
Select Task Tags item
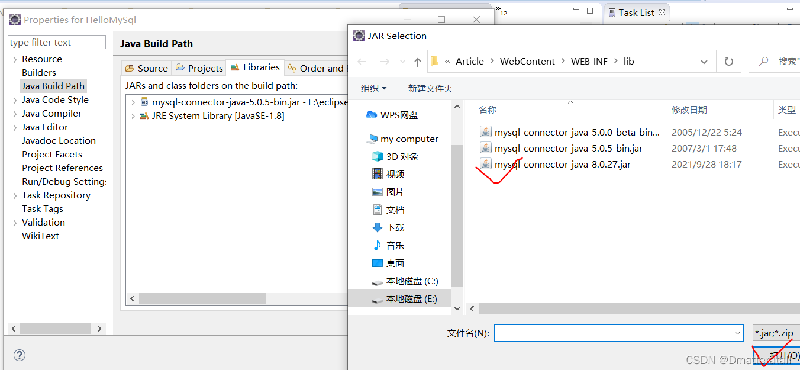pos(43,208)
